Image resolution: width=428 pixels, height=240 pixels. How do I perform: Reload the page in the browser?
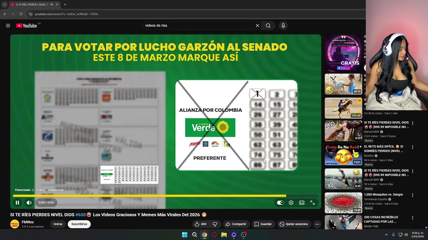pyautogui.click(x=21, y=14)
